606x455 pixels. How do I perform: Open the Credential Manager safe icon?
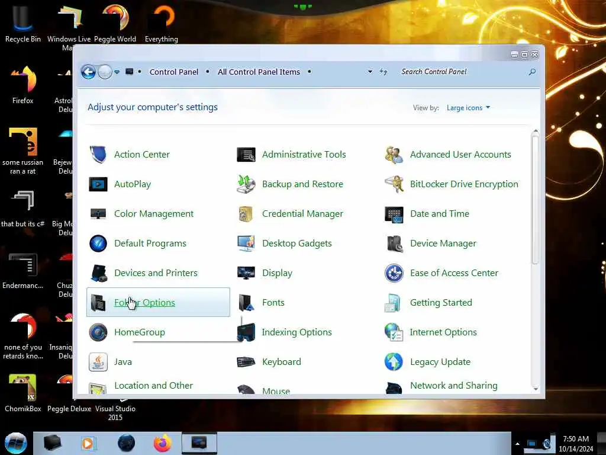coord(246,213)
